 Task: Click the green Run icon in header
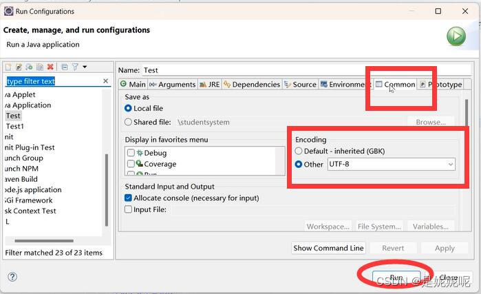coord(456,36)
